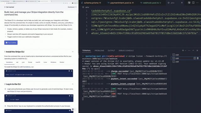The width and height of the screenshot is (201, 113).
Task: Split the selected zsh terminal
Action: [195, 58]
